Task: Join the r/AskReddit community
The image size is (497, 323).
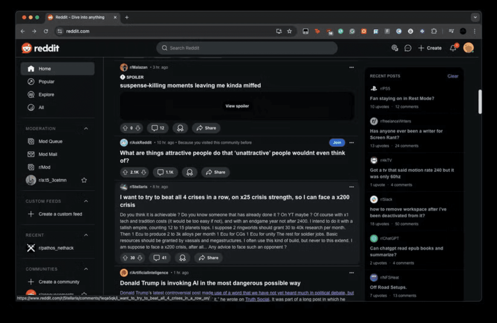Action: [337, 142]
